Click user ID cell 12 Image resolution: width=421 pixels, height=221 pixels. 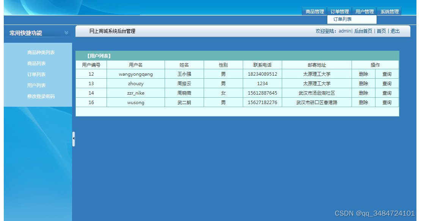pyautogui.click(x=91, y=74)
